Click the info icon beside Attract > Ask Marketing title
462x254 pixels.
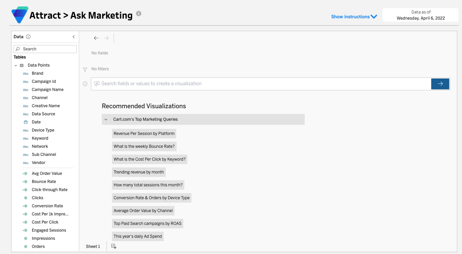click(139, 14)
